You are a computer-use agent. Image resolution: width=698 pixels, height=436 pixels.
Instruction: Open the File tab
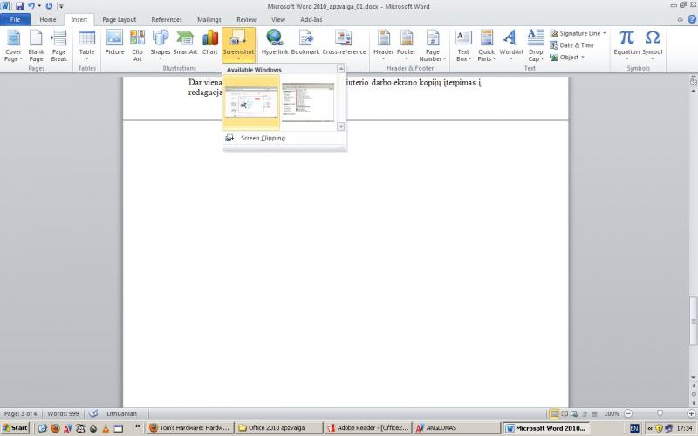(15, 19)
